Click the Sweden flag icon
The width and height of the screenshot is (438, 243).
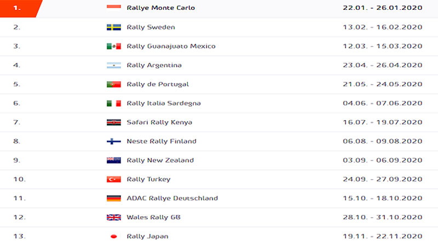[114, 27]
